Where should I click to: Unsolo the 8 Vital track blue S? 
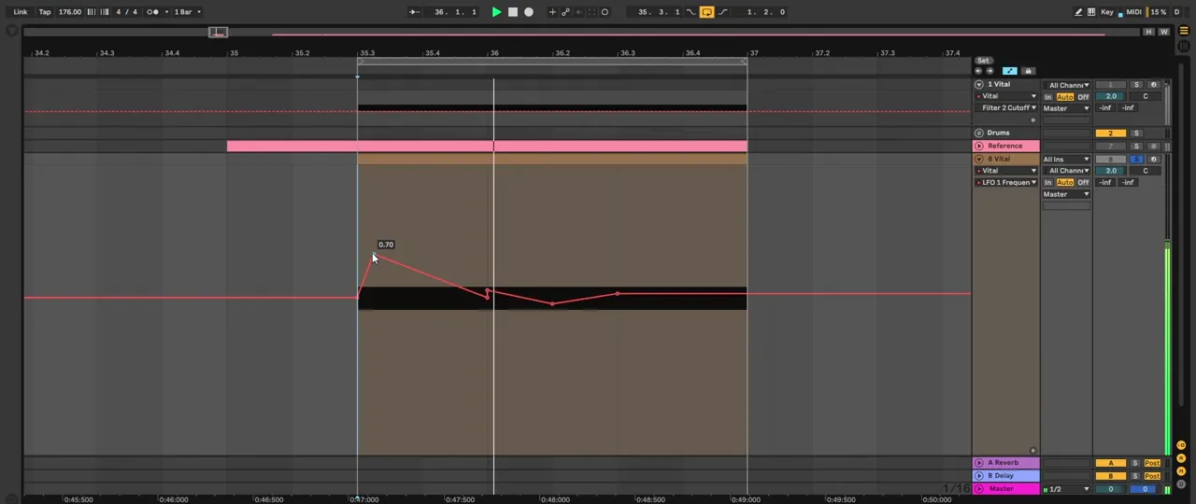point(1136,160)
